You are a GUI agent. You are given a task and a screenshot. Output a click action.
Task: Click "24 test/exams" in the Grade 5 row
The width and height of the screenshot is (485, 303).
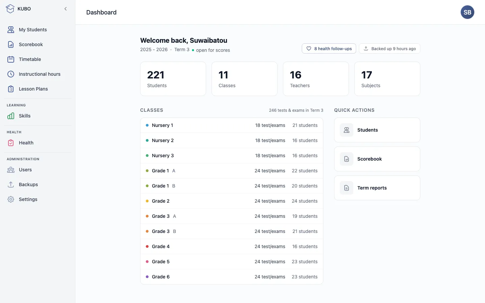(270, 262)
